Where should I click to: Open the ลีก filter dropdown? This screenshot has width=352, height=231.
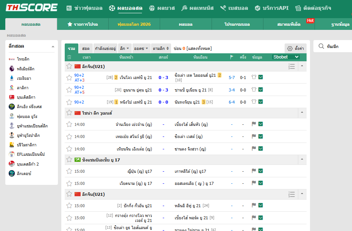[125, 48]
